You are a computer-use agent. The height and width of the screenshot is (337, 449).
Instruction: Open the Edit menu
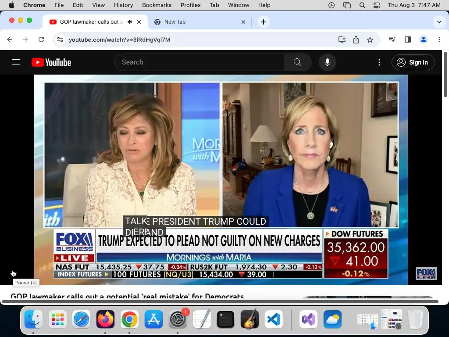pyautogui.click(x=78, y=5)
